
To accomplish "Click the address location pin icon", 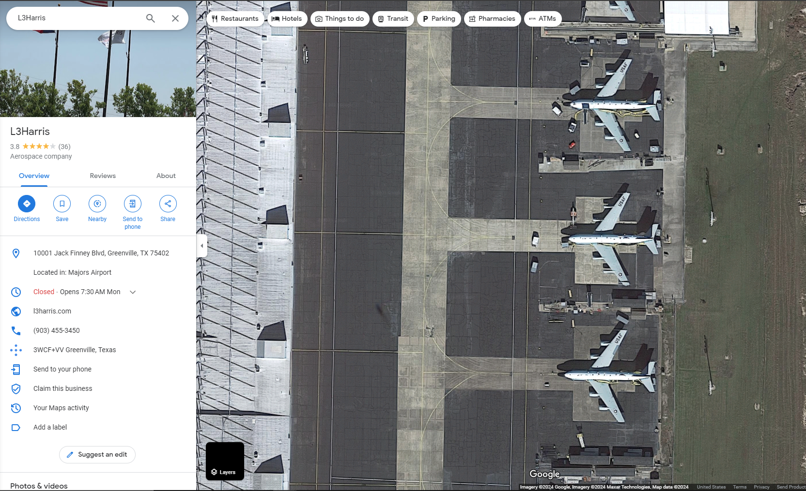I will 16,253.
